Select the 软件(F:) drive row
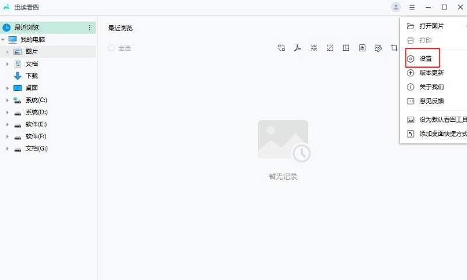Viewport: 467px width, 280px height. (48, 136)
